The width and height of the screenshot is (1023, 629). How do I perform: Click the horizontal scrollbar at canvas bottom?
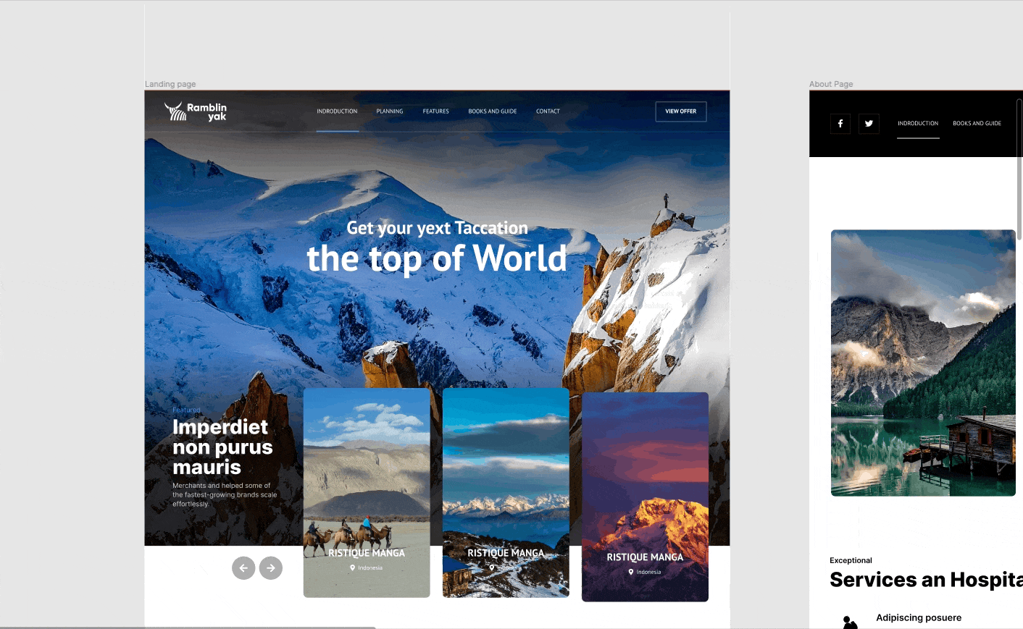tap(188, 627)
